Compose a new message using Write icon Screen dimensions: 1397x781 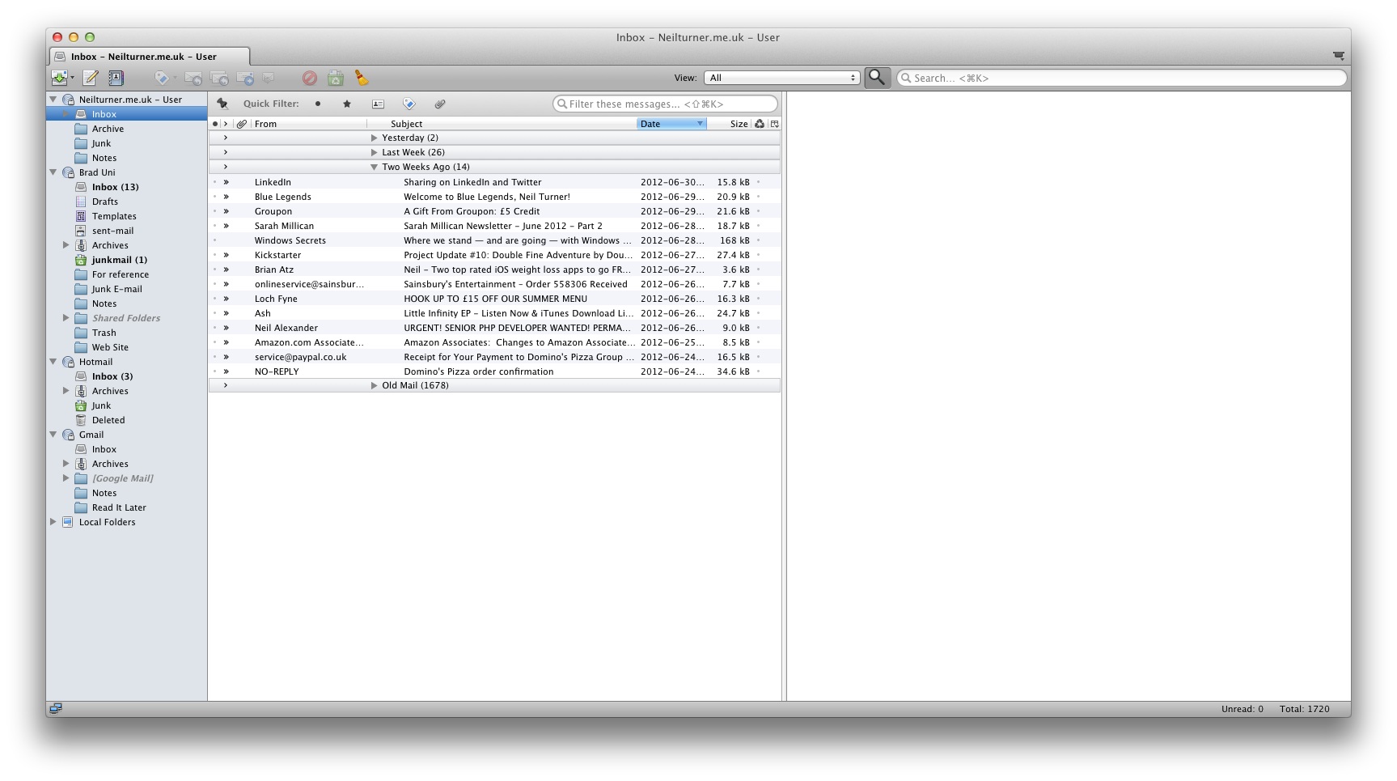[x=91, y=77]
